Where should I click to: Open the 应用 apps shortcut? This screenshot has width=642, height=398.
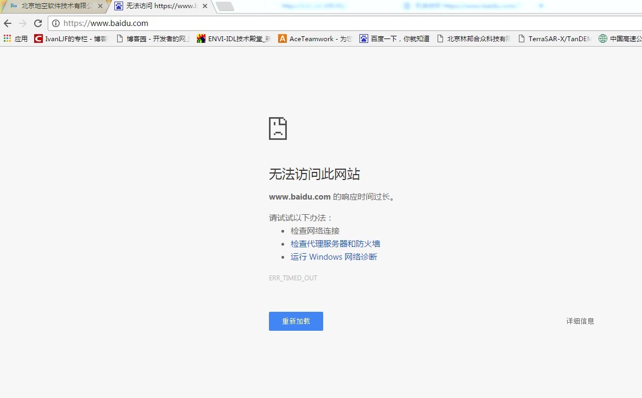click(x=16, y=38)
